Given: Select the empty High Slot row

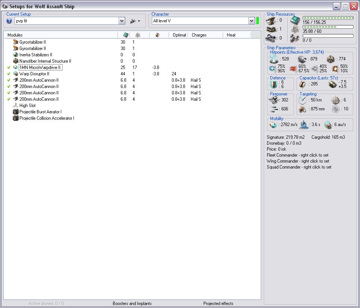Looking at the screenshot, I should [27, 106].
